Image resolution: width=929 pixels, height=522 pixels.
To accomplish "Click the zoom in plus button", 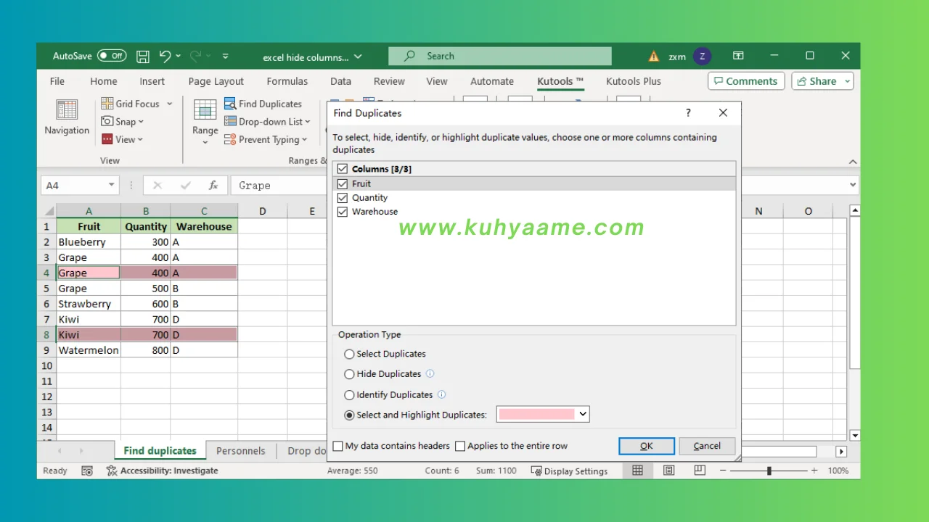I will coord(814,471).
